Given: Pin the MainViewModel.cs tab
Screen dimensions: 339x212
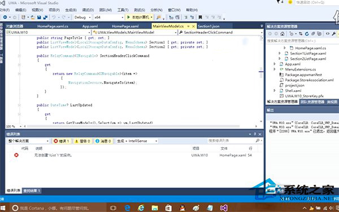Looking at the screenshot, I should click(x=188, y=26).
